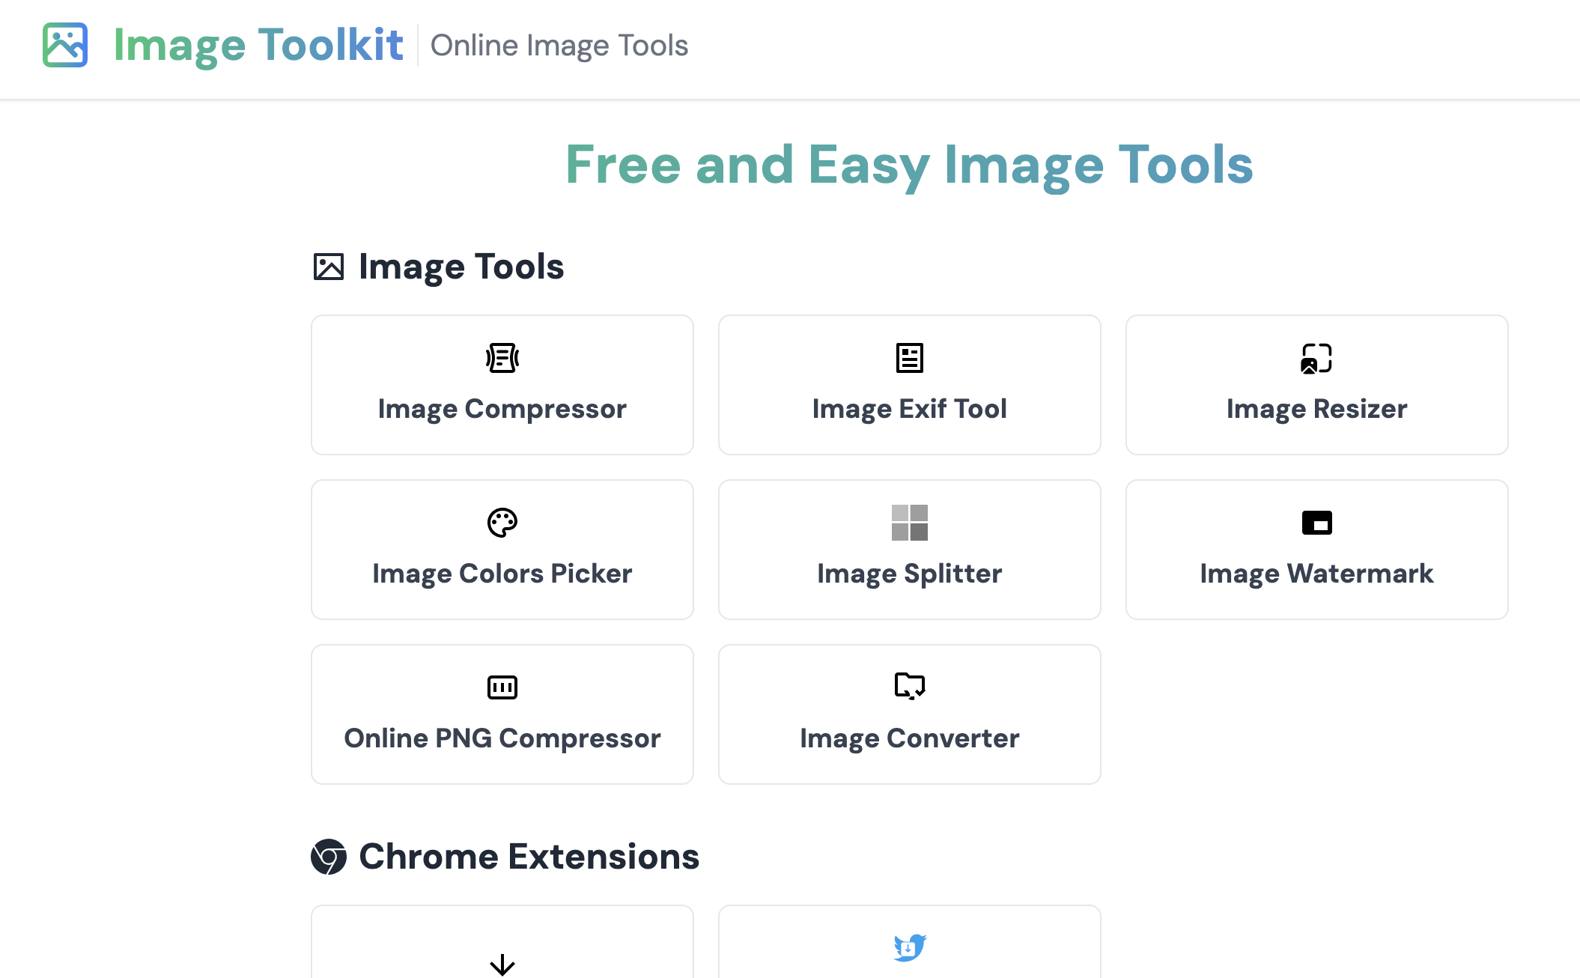Click the download arrow in bottom-left card

(x=502, y=964)
